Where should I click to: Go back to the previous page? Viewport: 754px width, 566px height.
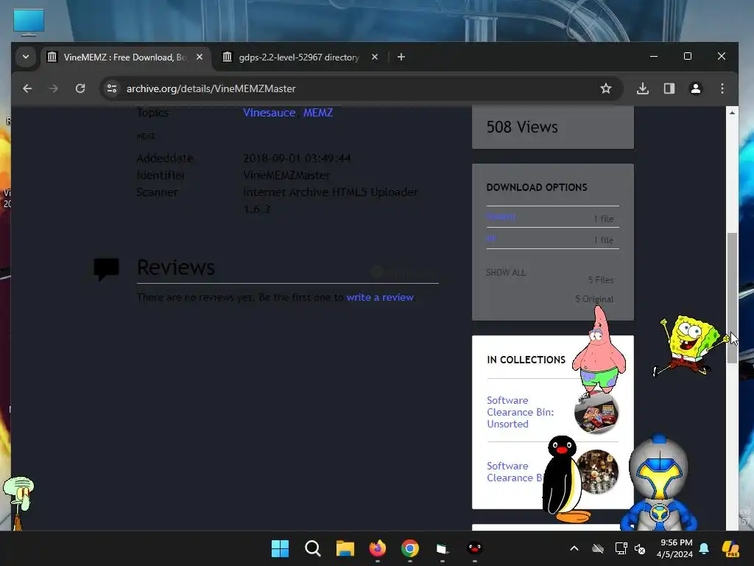click(x=27, y=88)
